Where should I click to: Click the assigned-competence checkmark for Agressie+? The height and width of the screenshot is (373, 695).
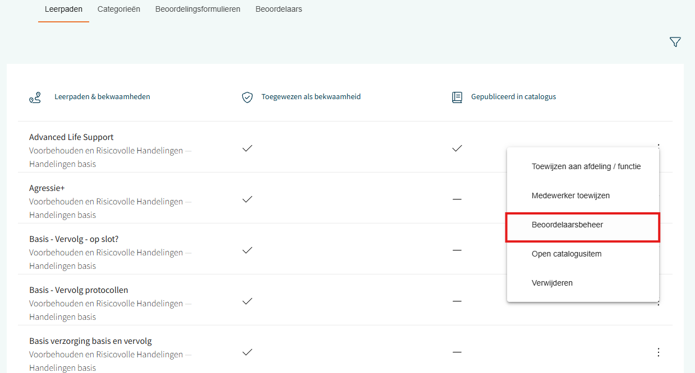247,199
